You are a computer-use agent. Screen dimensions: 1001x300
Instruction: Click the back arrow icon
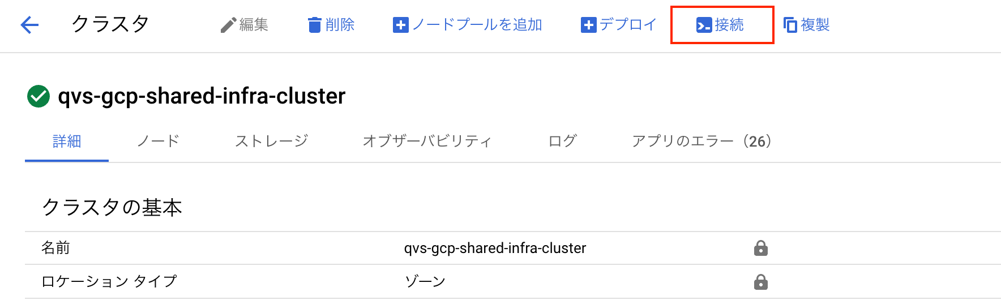pyautogui.click(x=29, y=25)
